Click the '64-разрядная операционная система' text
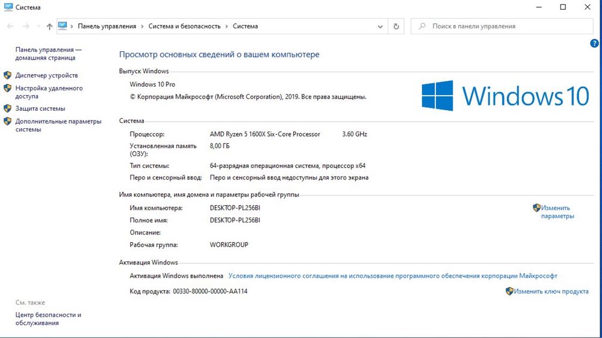Screen dimensions: 602x338 pos(264,166)
